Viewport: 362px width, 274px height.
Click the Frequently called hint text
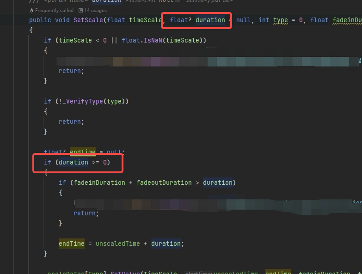point(54,10)
